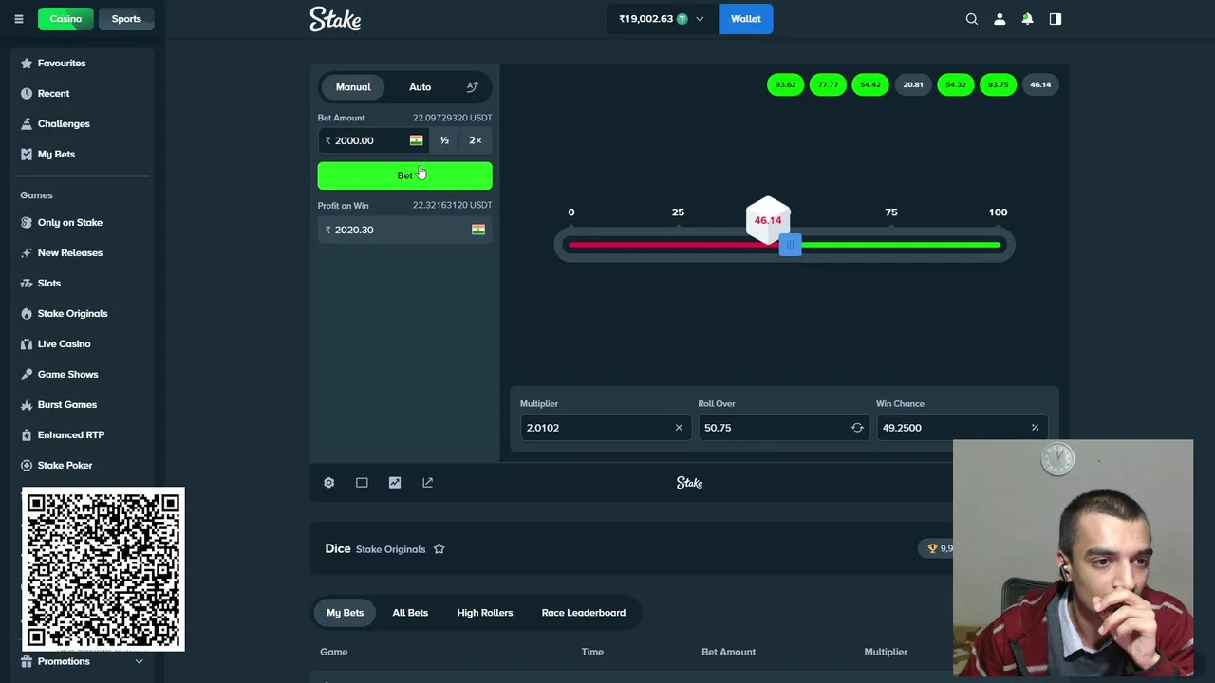Image resolution: width=1215 pixels, height=683 pixels.
Task: Switch to Manual betting mode
Action: pos(353,87)
